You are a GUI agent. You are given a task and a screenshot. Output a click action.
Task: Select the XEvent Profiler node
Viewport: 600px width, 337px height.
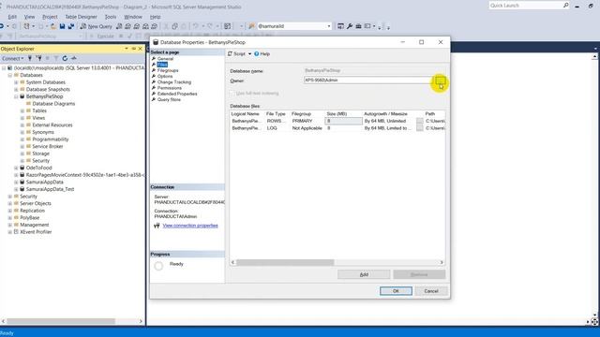click(x=36, y=232)
